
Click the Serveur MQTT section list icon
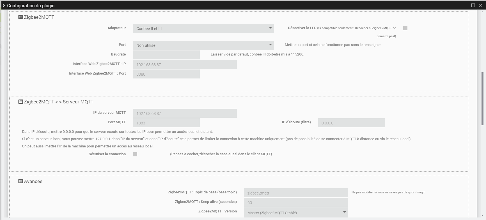click(20, 102)
